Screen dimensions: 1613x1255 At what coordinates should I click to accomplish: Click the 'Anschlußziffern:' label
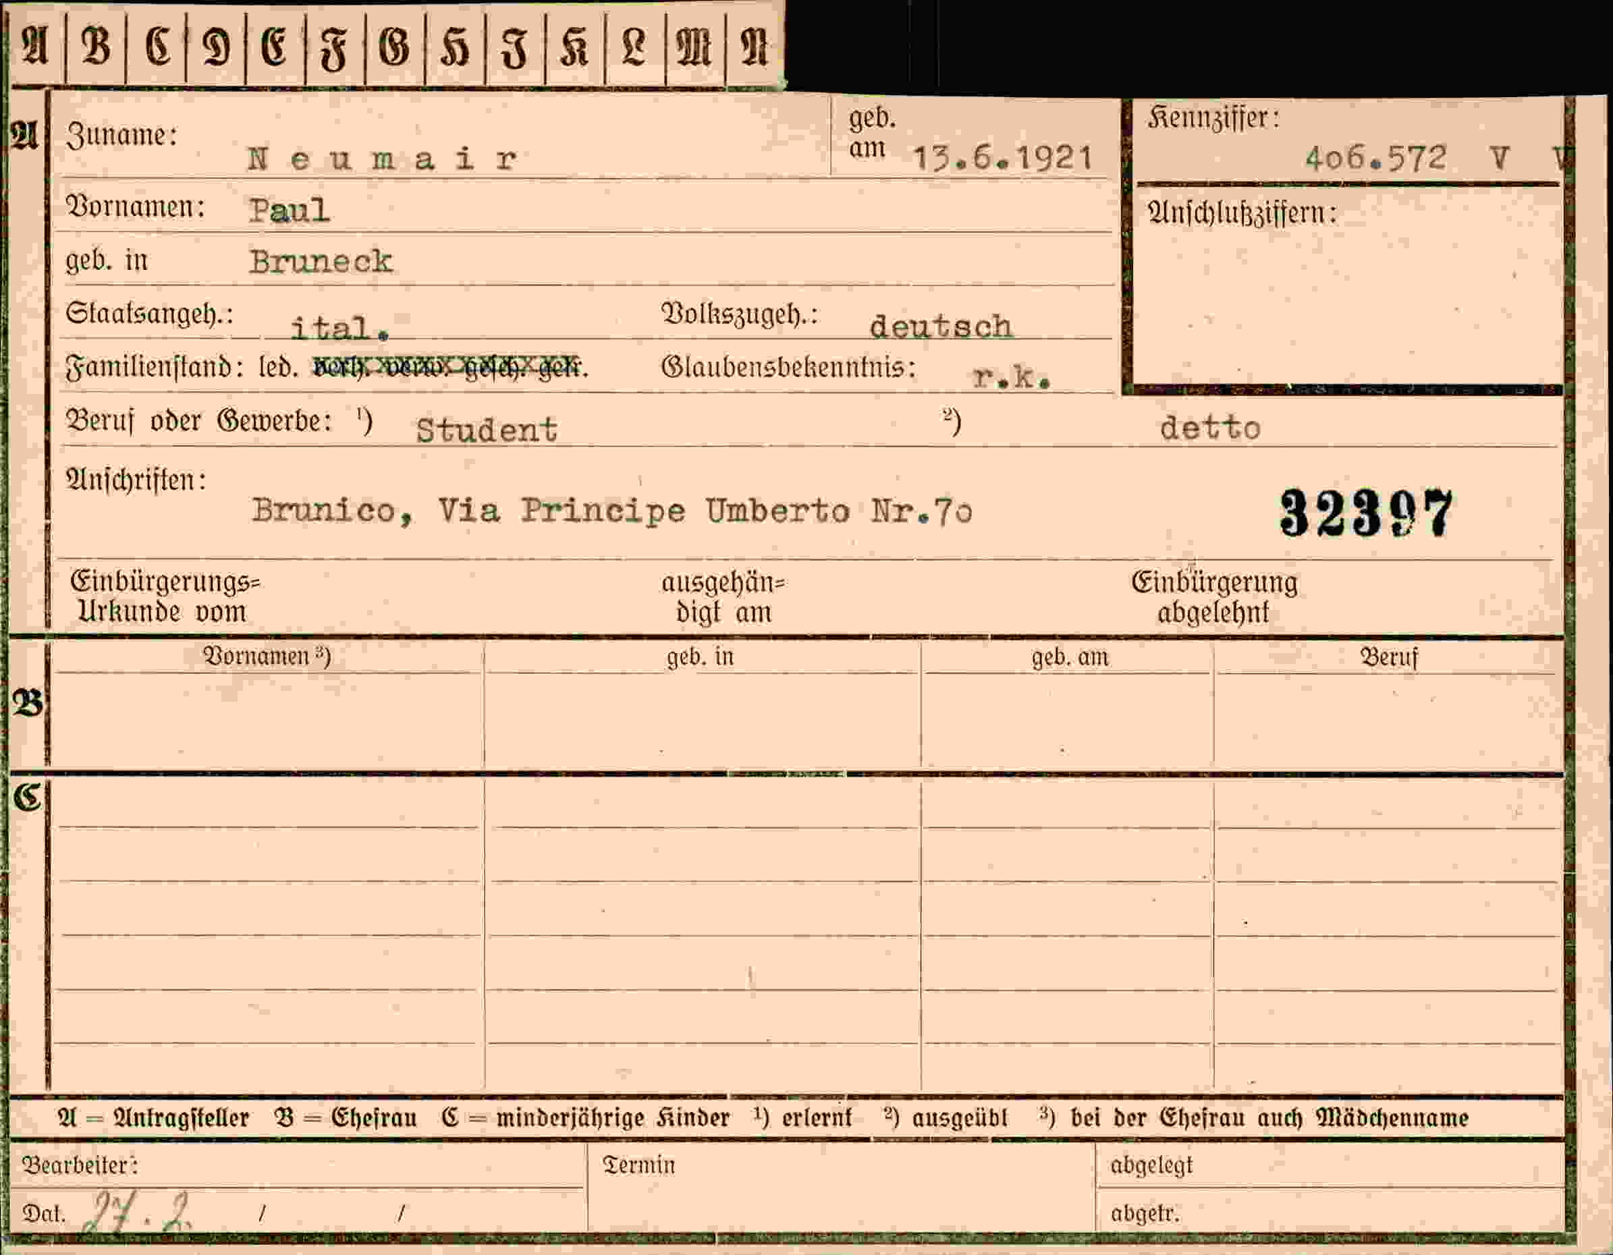click(x=1242, y=214)
